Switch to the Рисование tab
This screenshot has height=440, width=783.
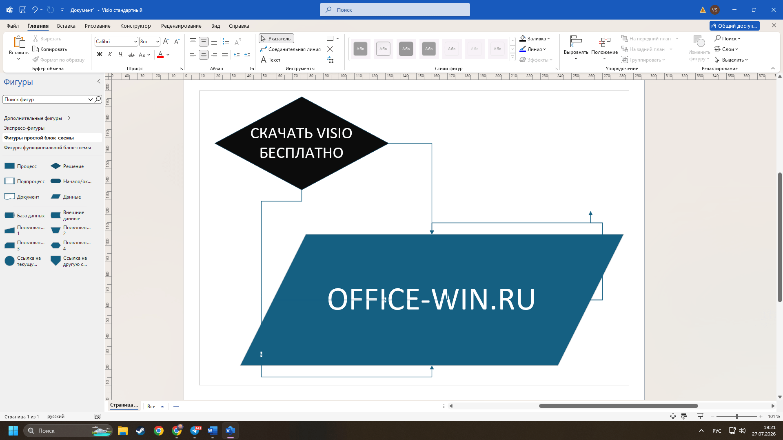[x=98, y=26]
